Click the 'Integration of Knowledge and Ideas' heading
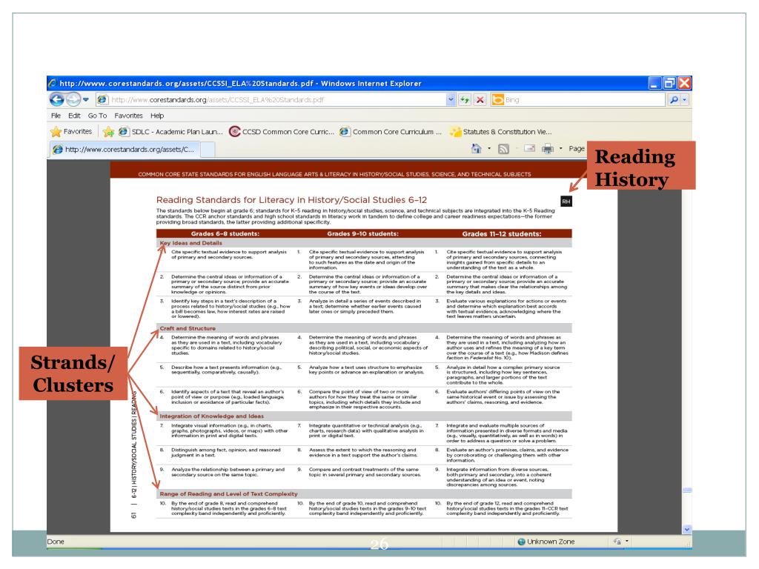 tap(211, 416)
